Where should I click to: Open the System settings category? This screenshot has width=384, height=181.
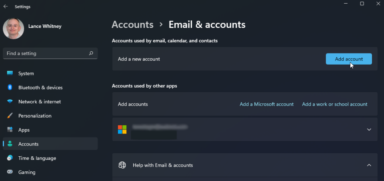click(50, 73)
